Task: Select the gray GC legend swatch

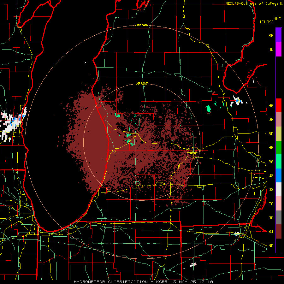Action: 279,217
